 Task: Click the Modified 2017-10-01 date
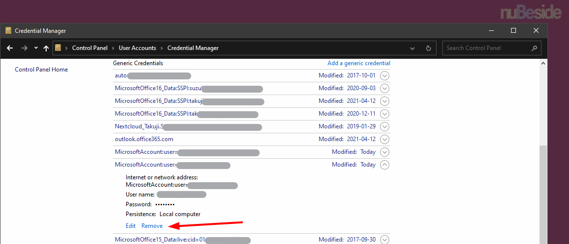click(347, 75)
